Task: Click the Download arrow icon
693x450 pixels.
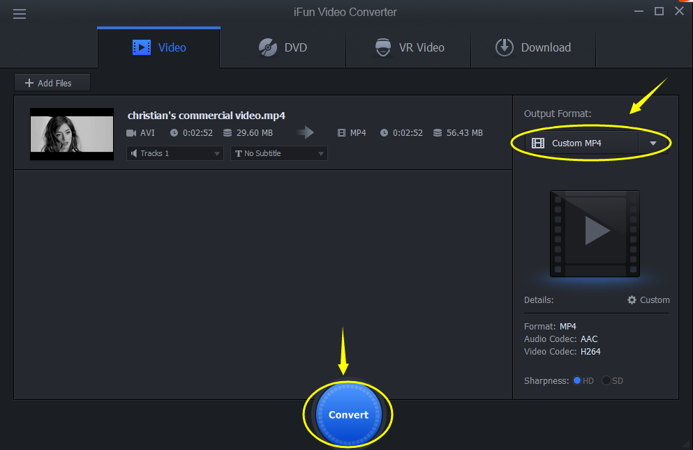Action: pyautogui.click(x=505, y=47)
